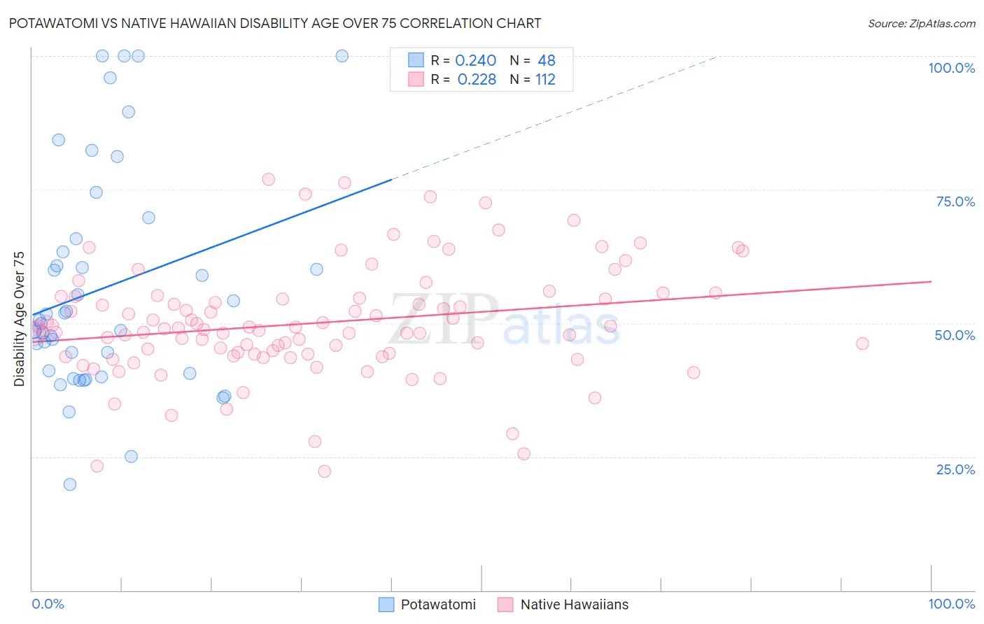
Task: Click the Disability Age Over 75 axis title
Action: 19,319
